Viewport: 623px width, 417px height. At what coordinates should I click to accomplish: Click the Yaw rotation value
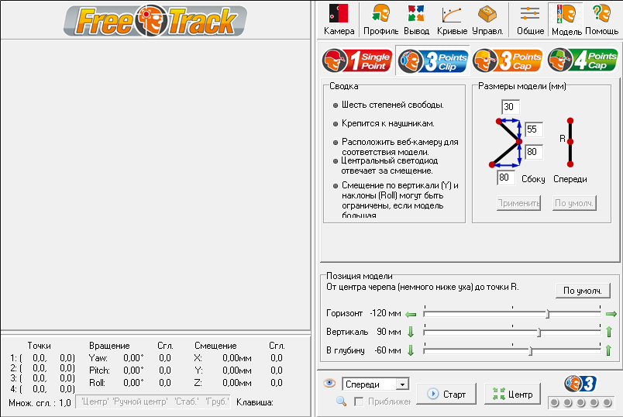click(133, 358)
